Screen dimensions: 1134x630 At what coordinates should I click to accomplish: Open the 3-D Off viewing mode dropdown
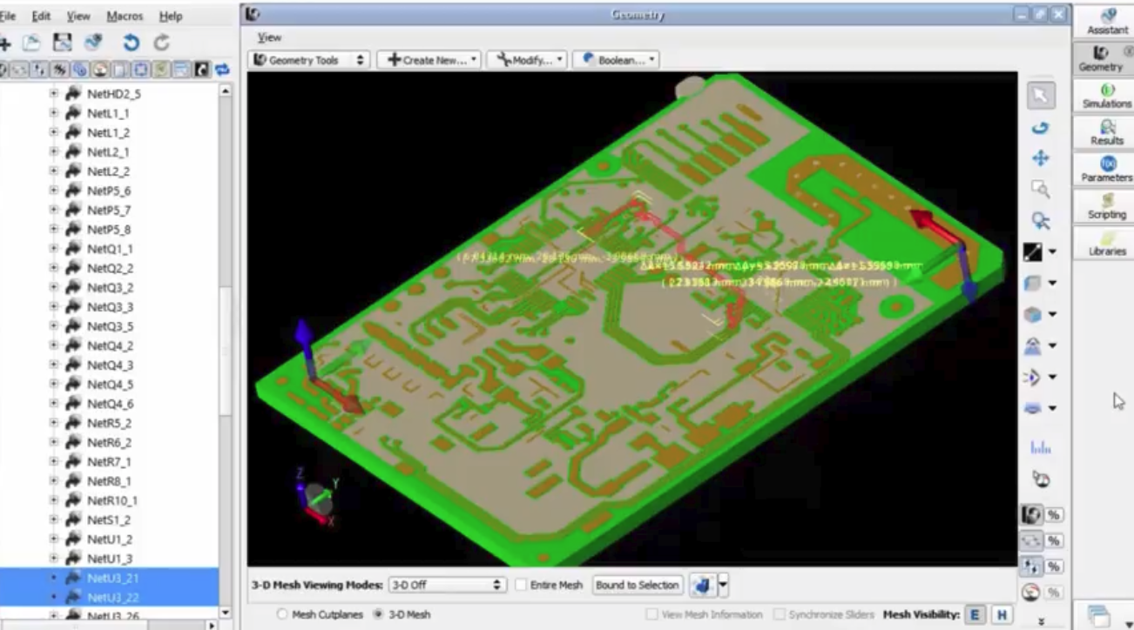pos(447,585)
